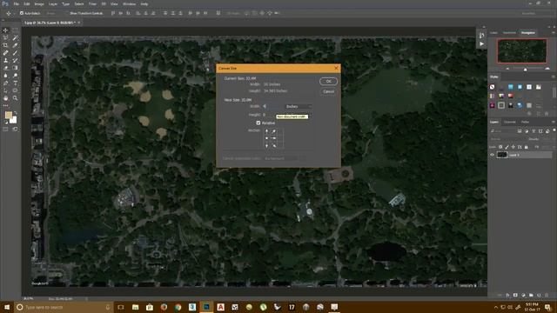
Task: Toggle the Relative checkbox
Action: coord(258,123)
